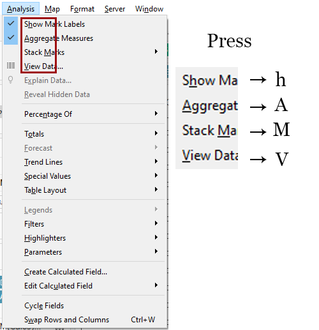Open the Server menu

point(115,9)
